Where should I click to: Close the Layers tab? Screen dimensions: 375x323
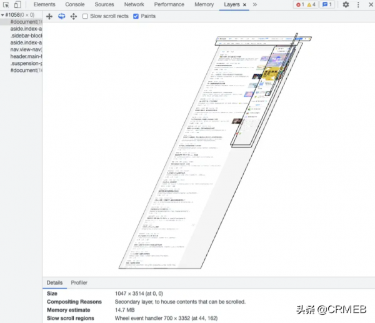point(245,5)
